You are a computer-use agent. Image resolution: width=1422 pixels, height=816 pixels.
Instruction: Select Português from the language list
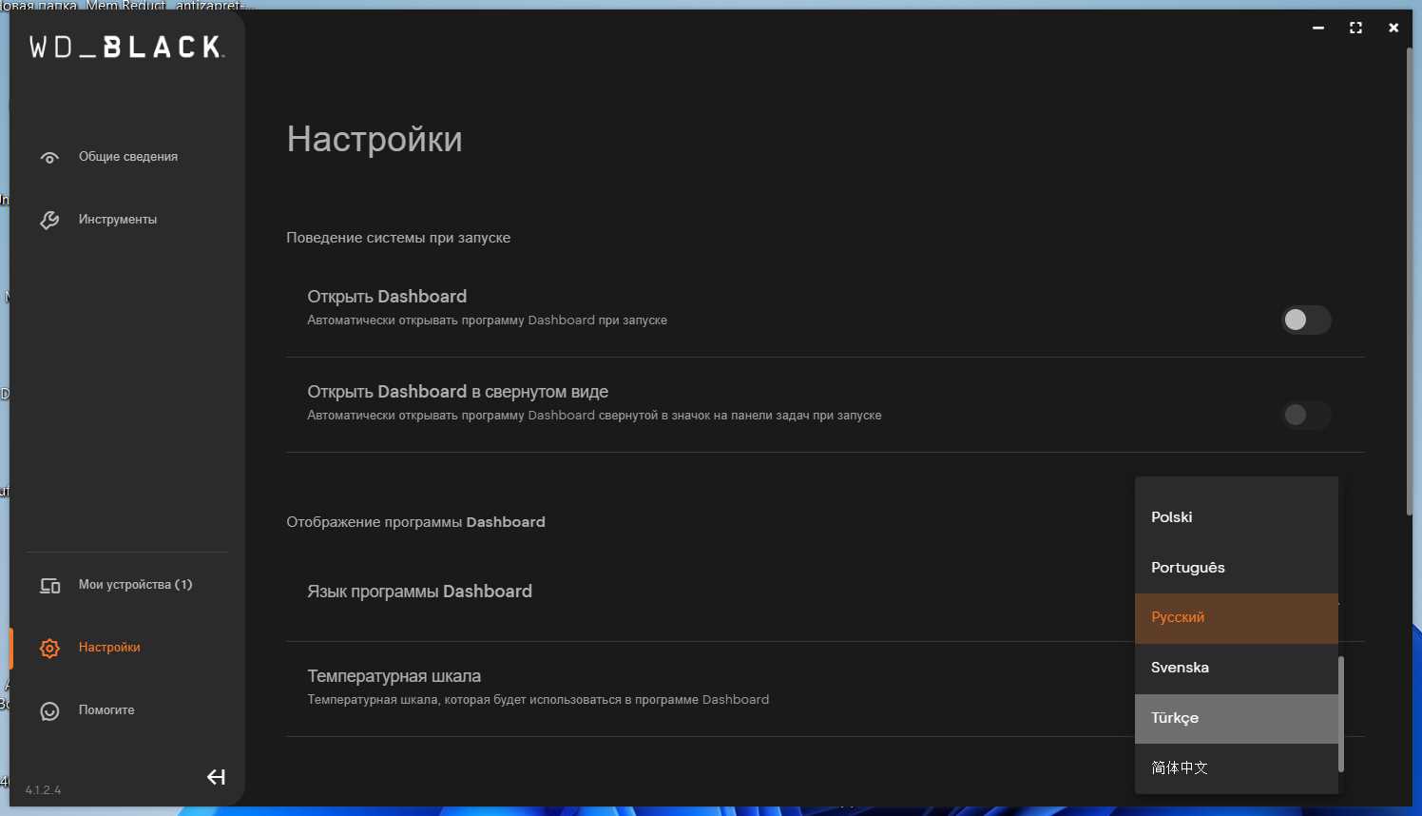tap(1237, 568)
